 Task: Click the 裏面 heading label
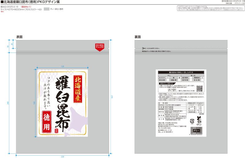[x=138, y=37]
